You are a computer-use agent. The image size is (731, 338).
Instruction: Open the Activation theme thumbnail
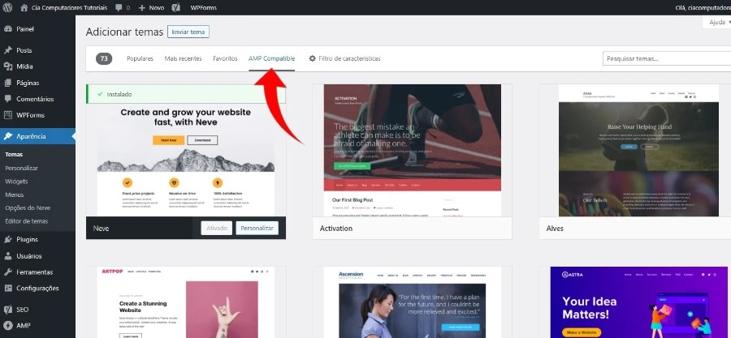412,150
